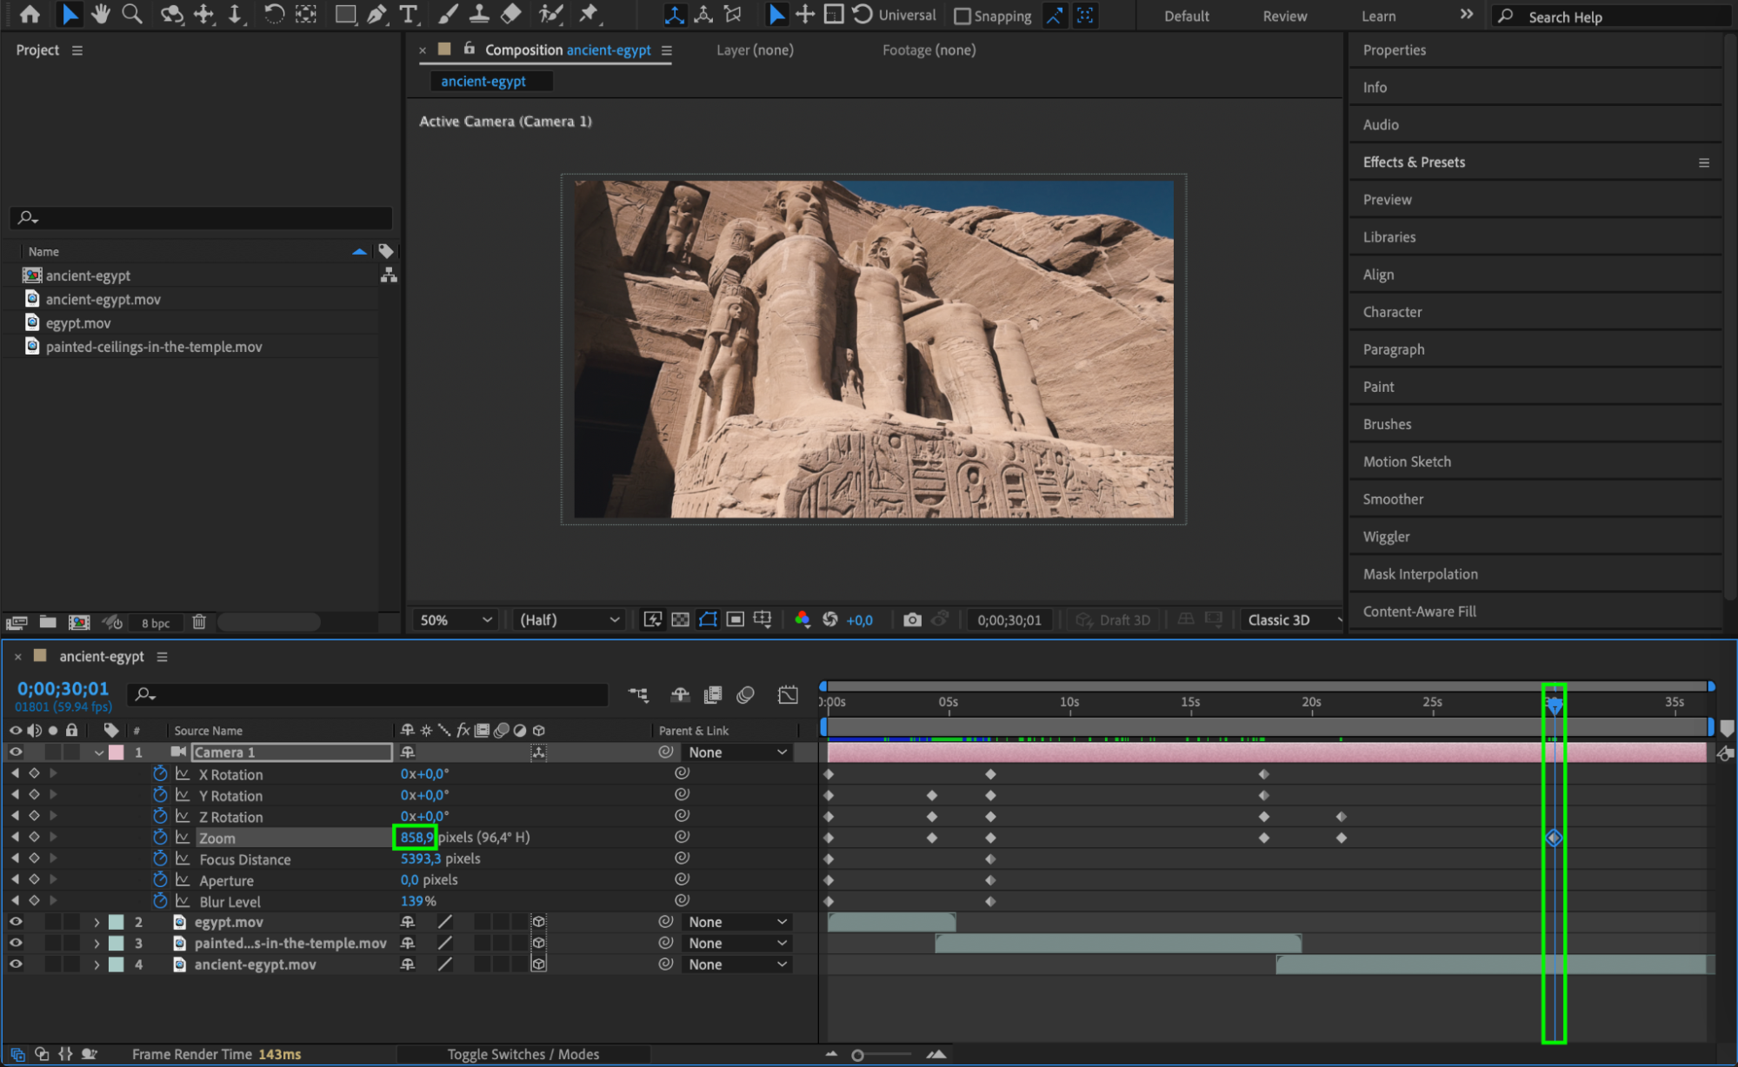Viewport: 1738px width, 1067px height.
Task: Hide the egypt.mov layer
Action: point(16,922)
